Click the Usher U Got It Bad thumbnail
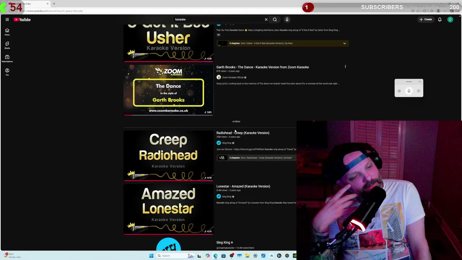 tap(168, 43)
